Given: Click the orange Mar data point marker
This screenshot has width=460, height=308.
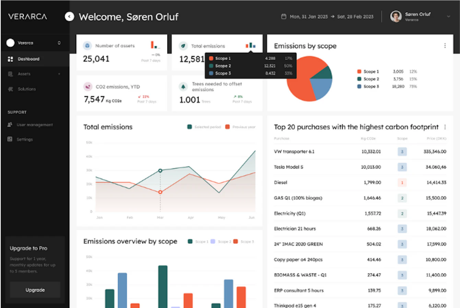Looking at the screenshot, I should coord(160,192).
